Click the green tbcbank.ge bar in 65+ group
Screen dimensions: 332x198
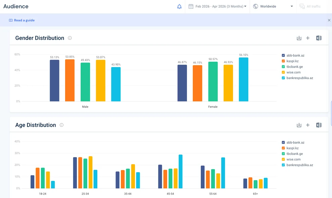255,185
